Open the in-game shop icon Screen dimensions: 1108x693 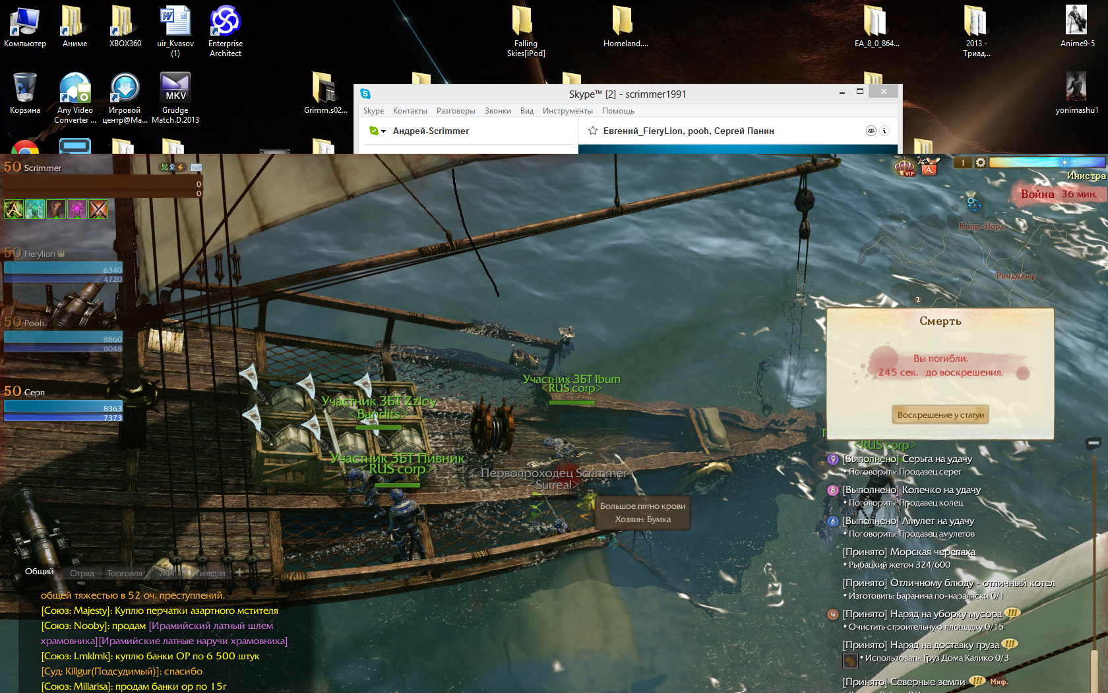929,166
